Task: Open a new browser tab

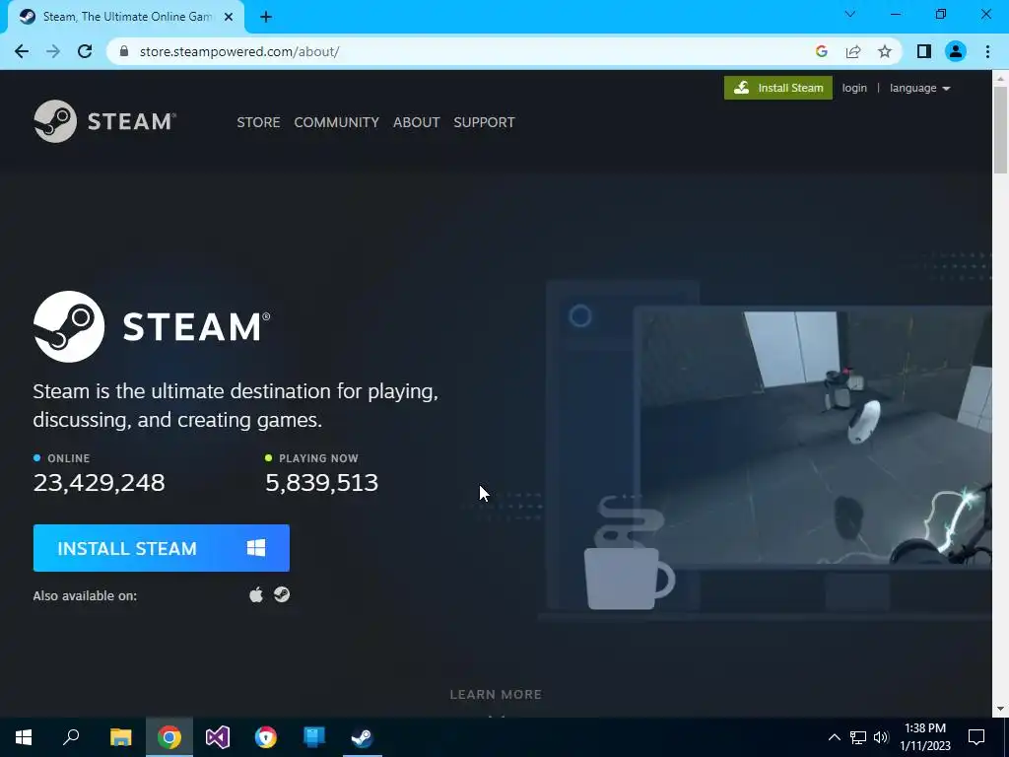Action: tap(266, 17)
